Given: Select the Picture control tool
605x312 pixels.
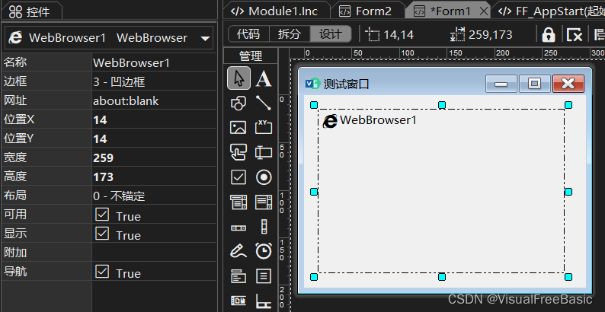Looking at the screenshot, I should point(238,128).
